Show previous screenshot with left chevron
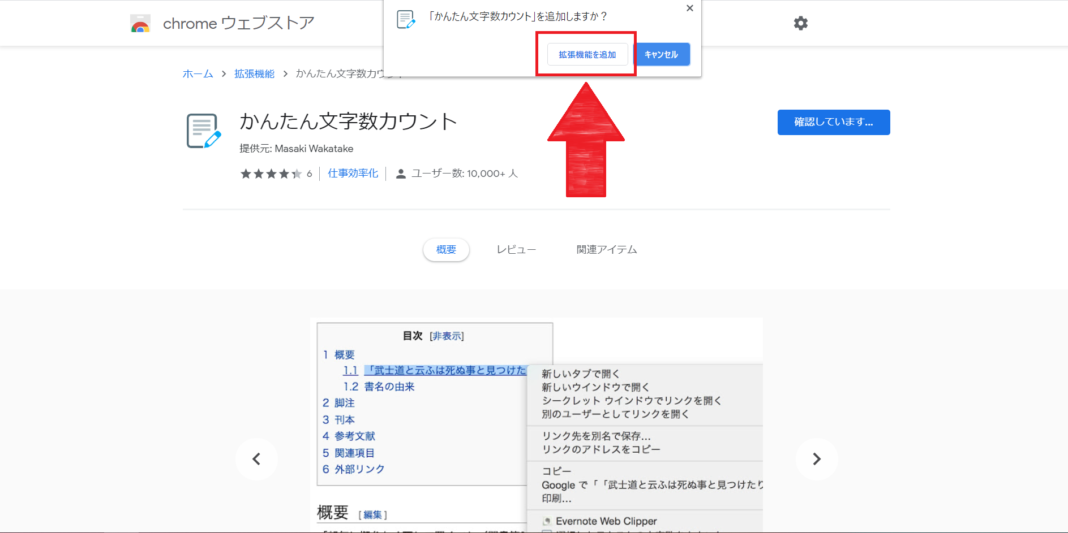 tap(256, 459)
